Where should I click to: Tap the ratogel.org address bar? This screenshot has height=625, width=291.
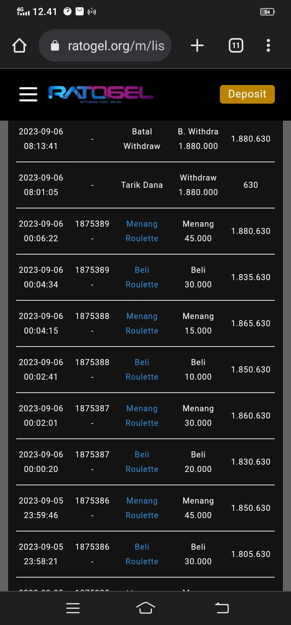coord(115,46)
